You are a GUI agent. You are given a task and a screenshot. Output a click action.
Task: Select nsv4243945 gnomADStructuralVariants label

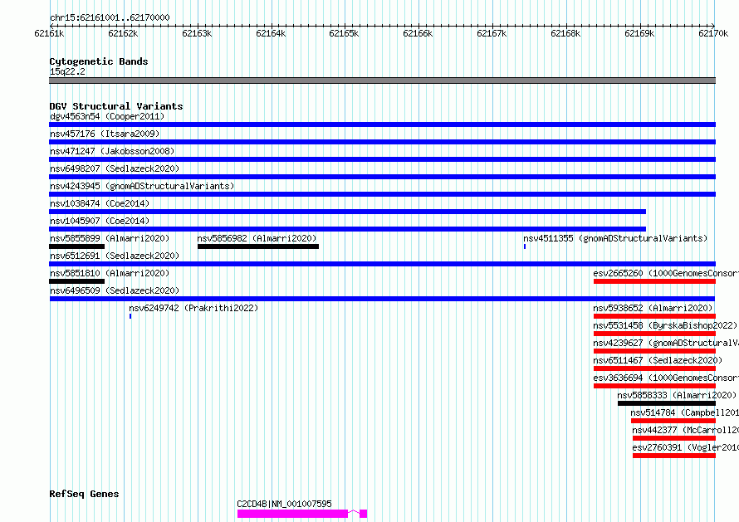pos(142,186)
